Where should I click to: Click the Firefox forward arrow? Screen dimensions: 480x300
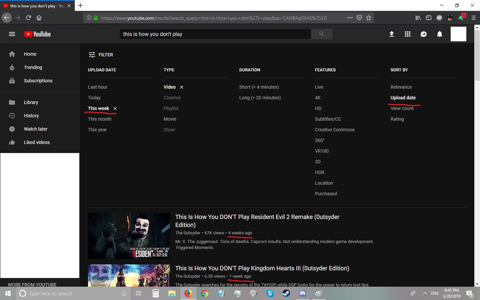click(18, 18)
